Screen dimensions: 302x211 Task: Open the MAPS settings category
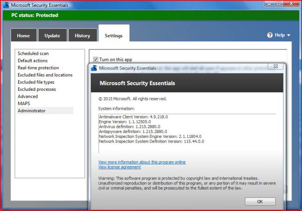tap(24, 103)
